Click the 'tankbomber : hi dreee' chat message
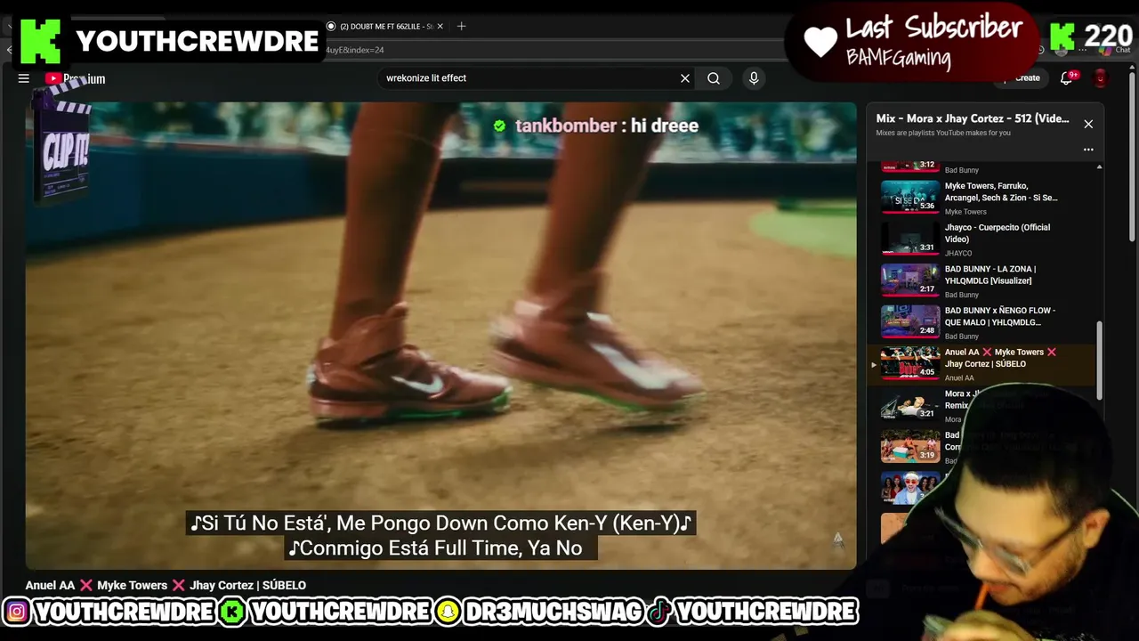The height and width of the screenshot is (641, 1139). [x=607, y=126]
